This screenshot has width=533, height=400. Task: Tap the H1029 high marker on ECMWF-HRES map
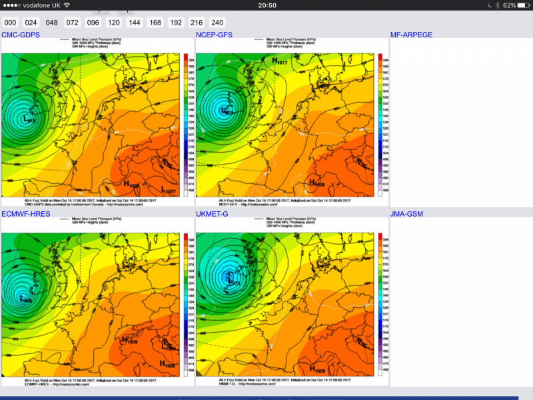coord(129,340)
